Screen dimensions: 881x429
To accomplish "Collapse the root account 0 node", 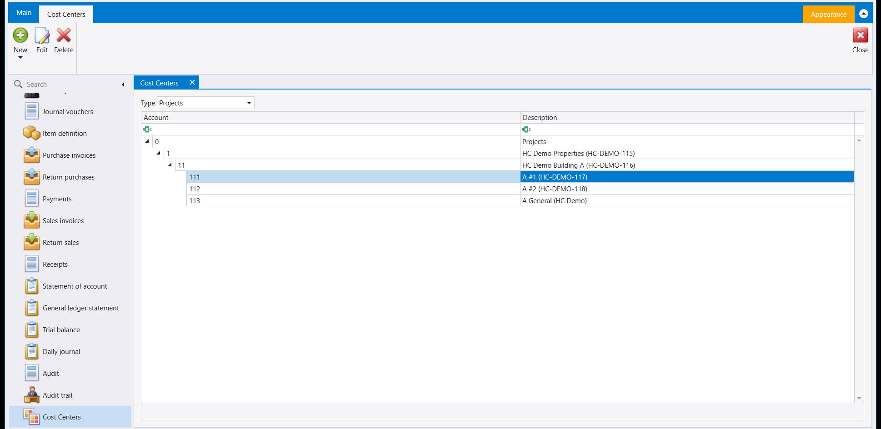I will [147, 141].
